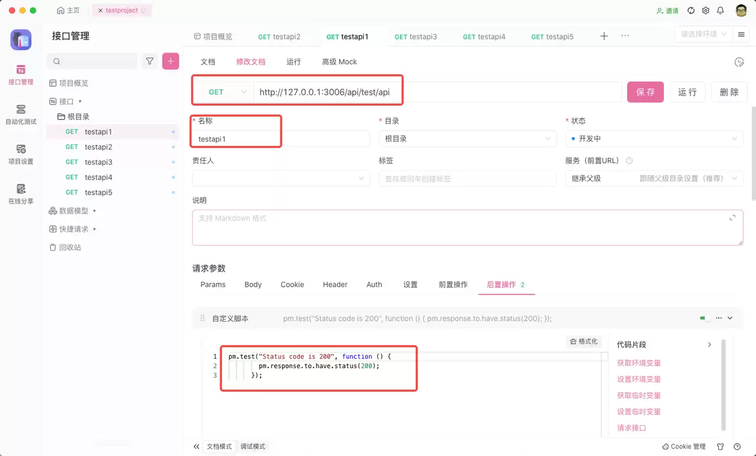Click the 删除 button

pyautogui.click(x=729, y=92)
